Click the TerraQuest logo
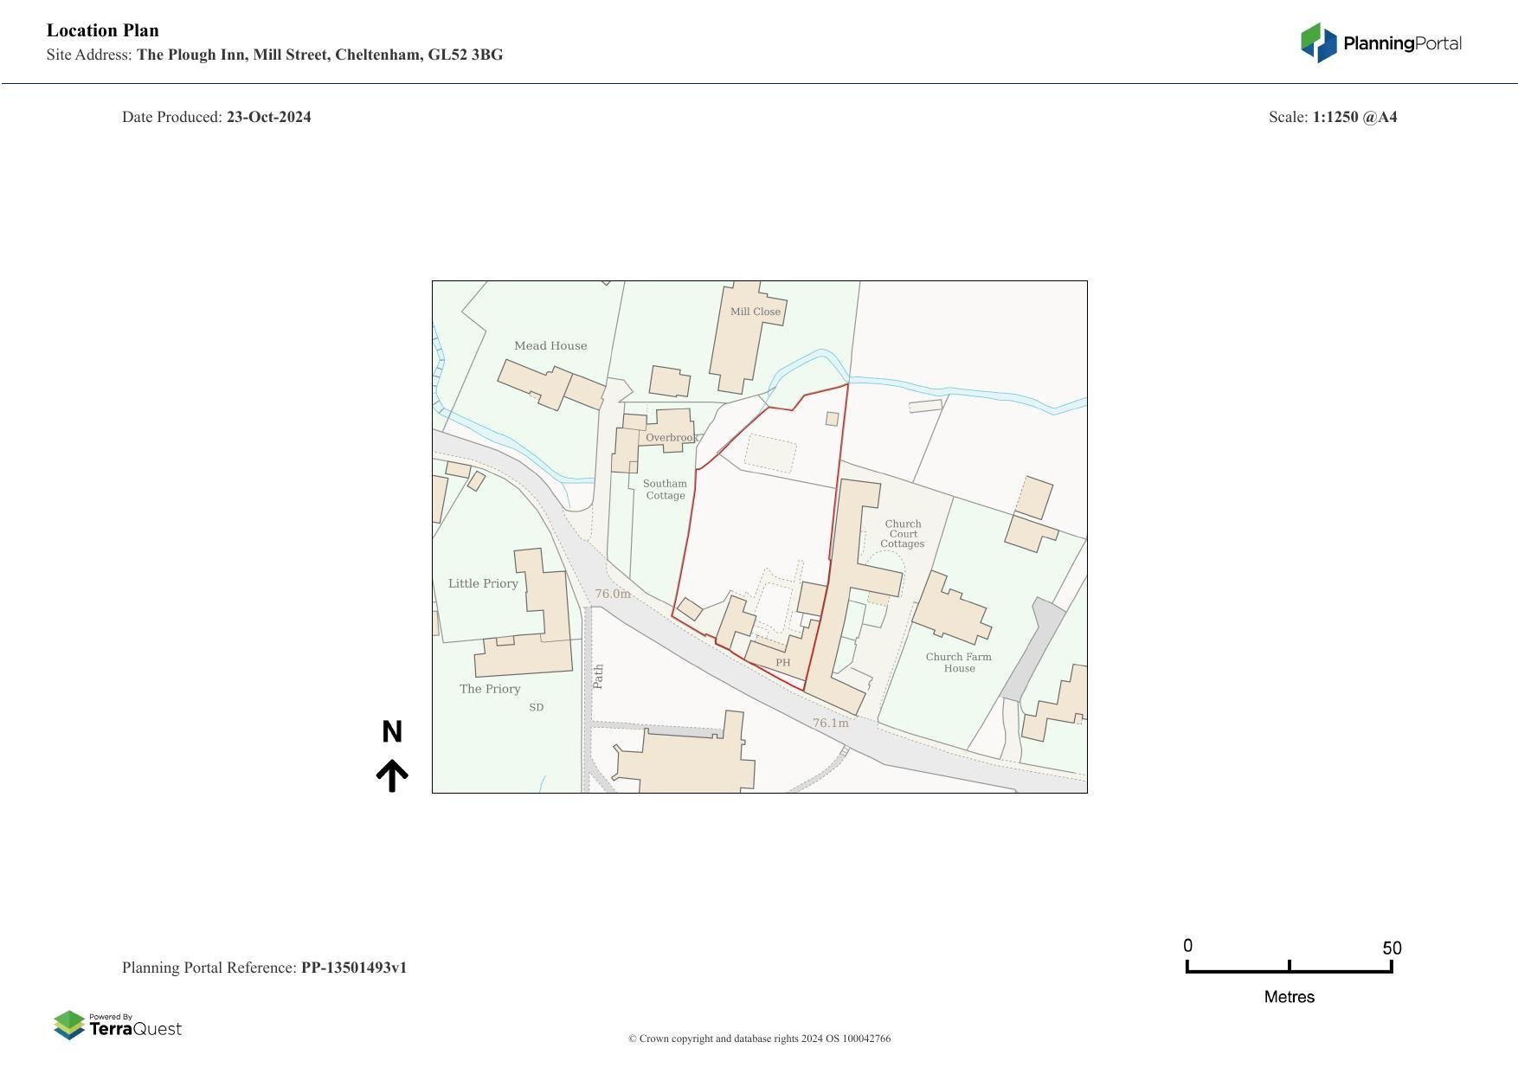Viewport: 1518px width, 1074px height. point(118,1026)
